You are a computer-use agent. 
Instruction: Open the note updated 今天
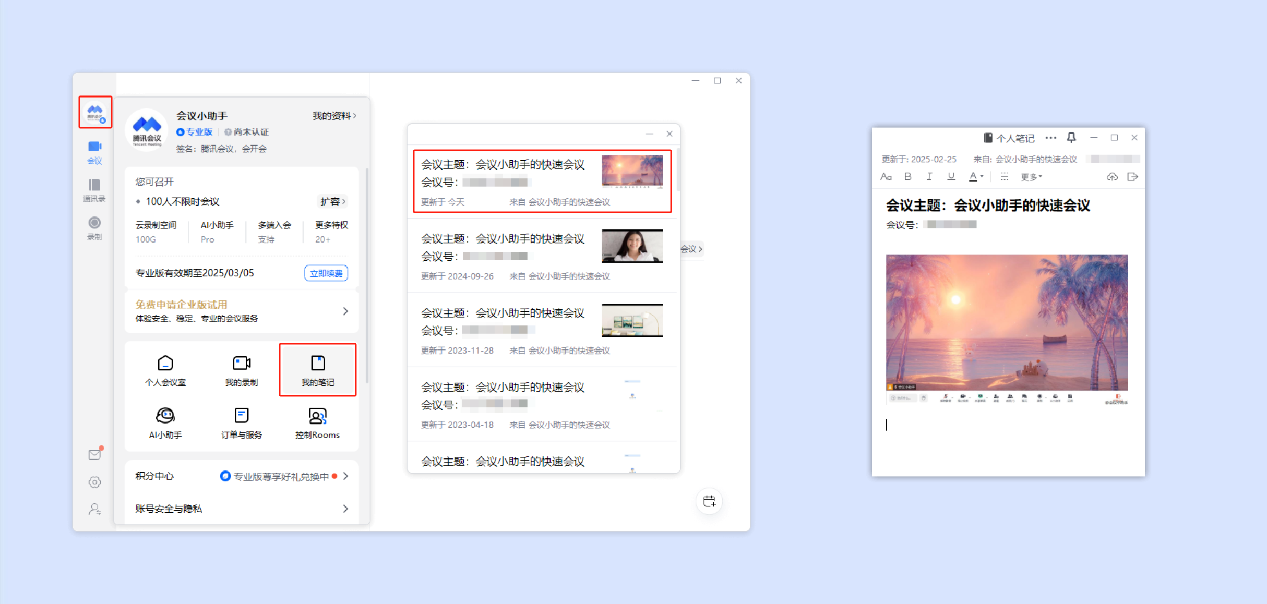[x=542, y=182]
